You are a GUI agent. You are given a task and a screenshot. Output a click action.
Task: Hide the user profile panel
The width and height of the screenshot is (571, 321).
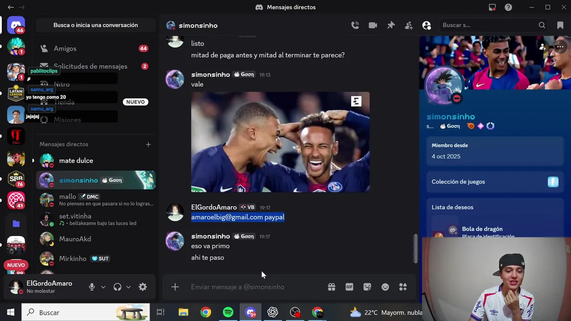pos(426,25)
